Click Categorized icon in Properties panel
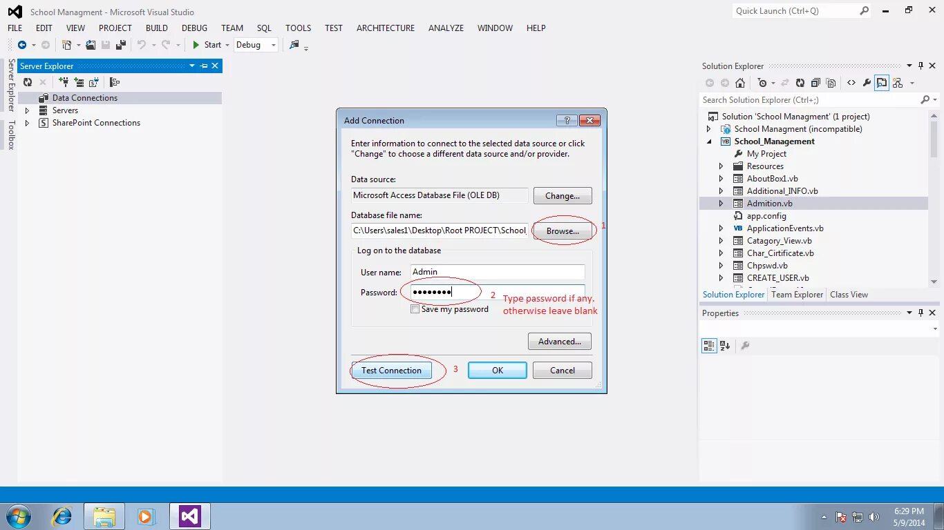 (x=709, y=346)
